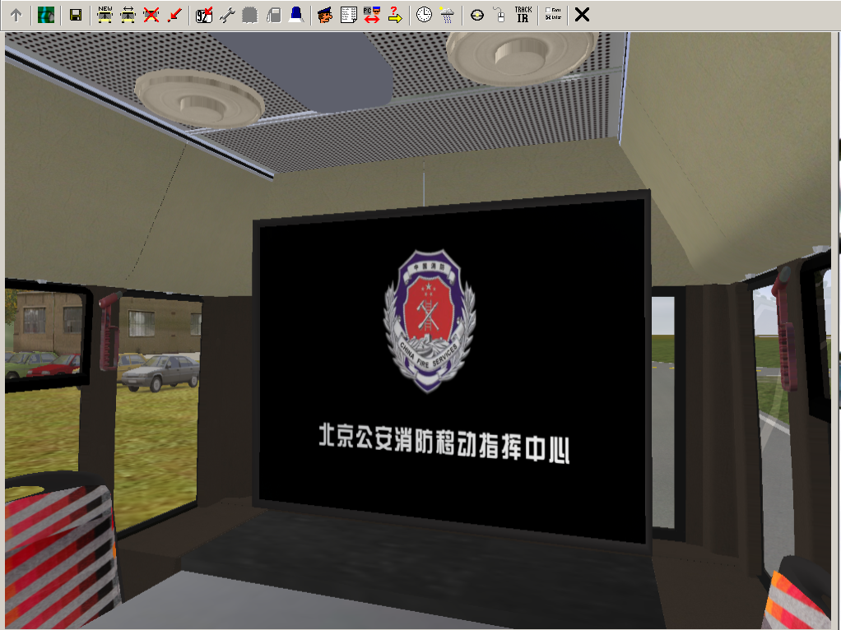Screen dimensions: 841x630
Task: Click the blue beacon light icon
Action: pos(296,15)
